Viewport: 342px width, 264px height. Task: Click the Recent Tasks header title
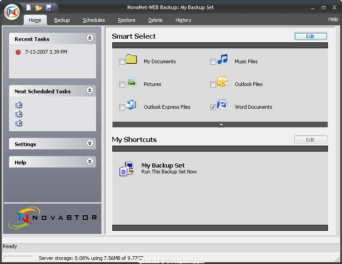coord(32,39)
